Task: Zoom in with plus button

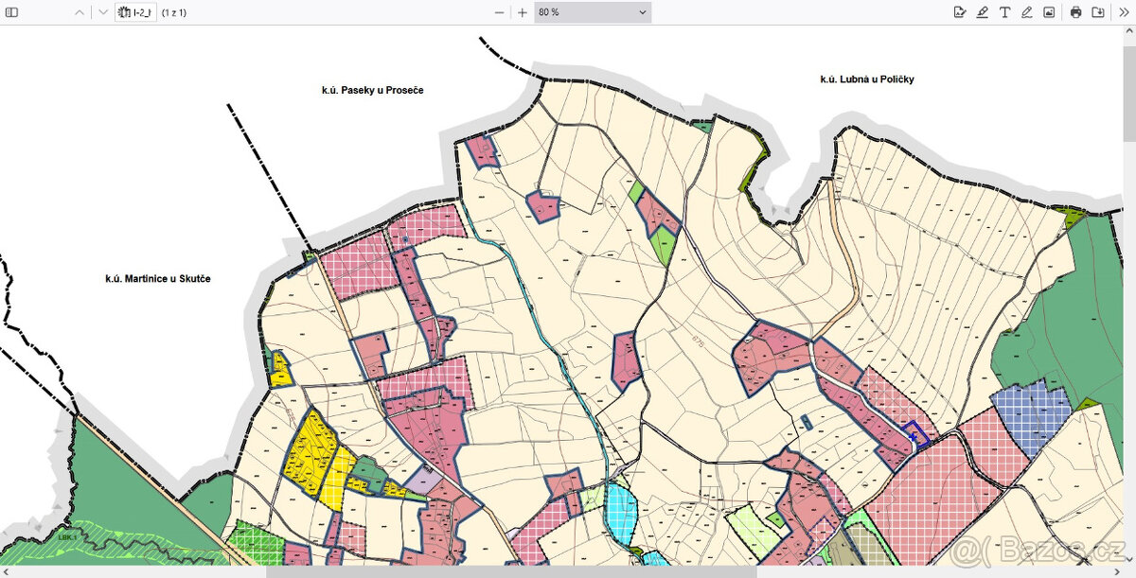Action: click(523, 12)
